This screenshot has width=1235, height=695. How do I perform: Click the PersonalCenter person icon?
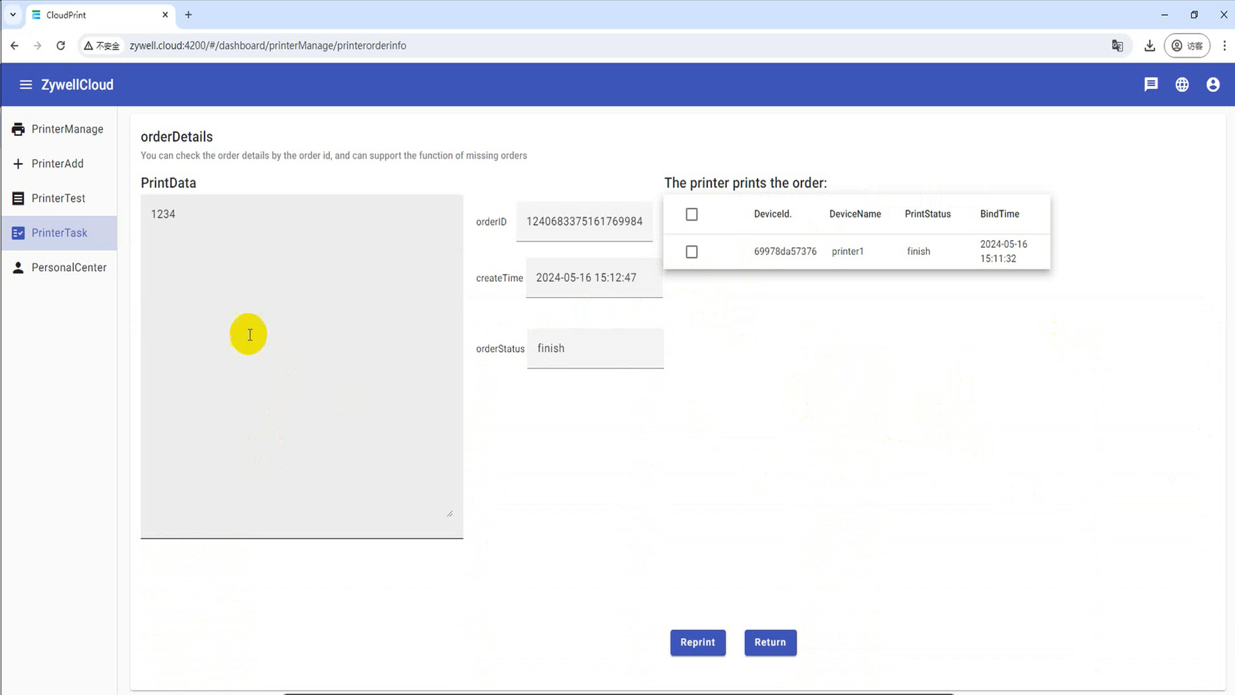click(x=18, y=268)
